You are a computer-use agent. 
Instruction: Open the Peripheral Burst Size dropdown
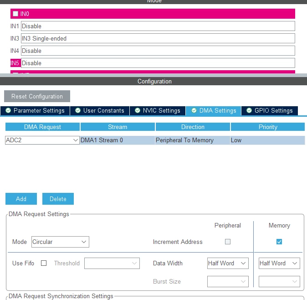[228, 282]
